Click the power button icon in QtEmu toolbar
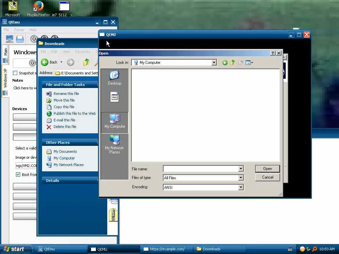The width and height of the screenshot is (339, 254). coord(34,39)
